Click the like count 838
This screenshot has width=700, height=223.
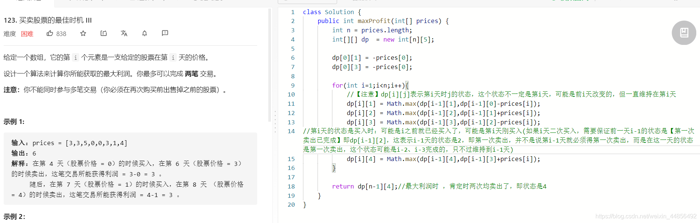pyautogui.click(x=61, y=34)
